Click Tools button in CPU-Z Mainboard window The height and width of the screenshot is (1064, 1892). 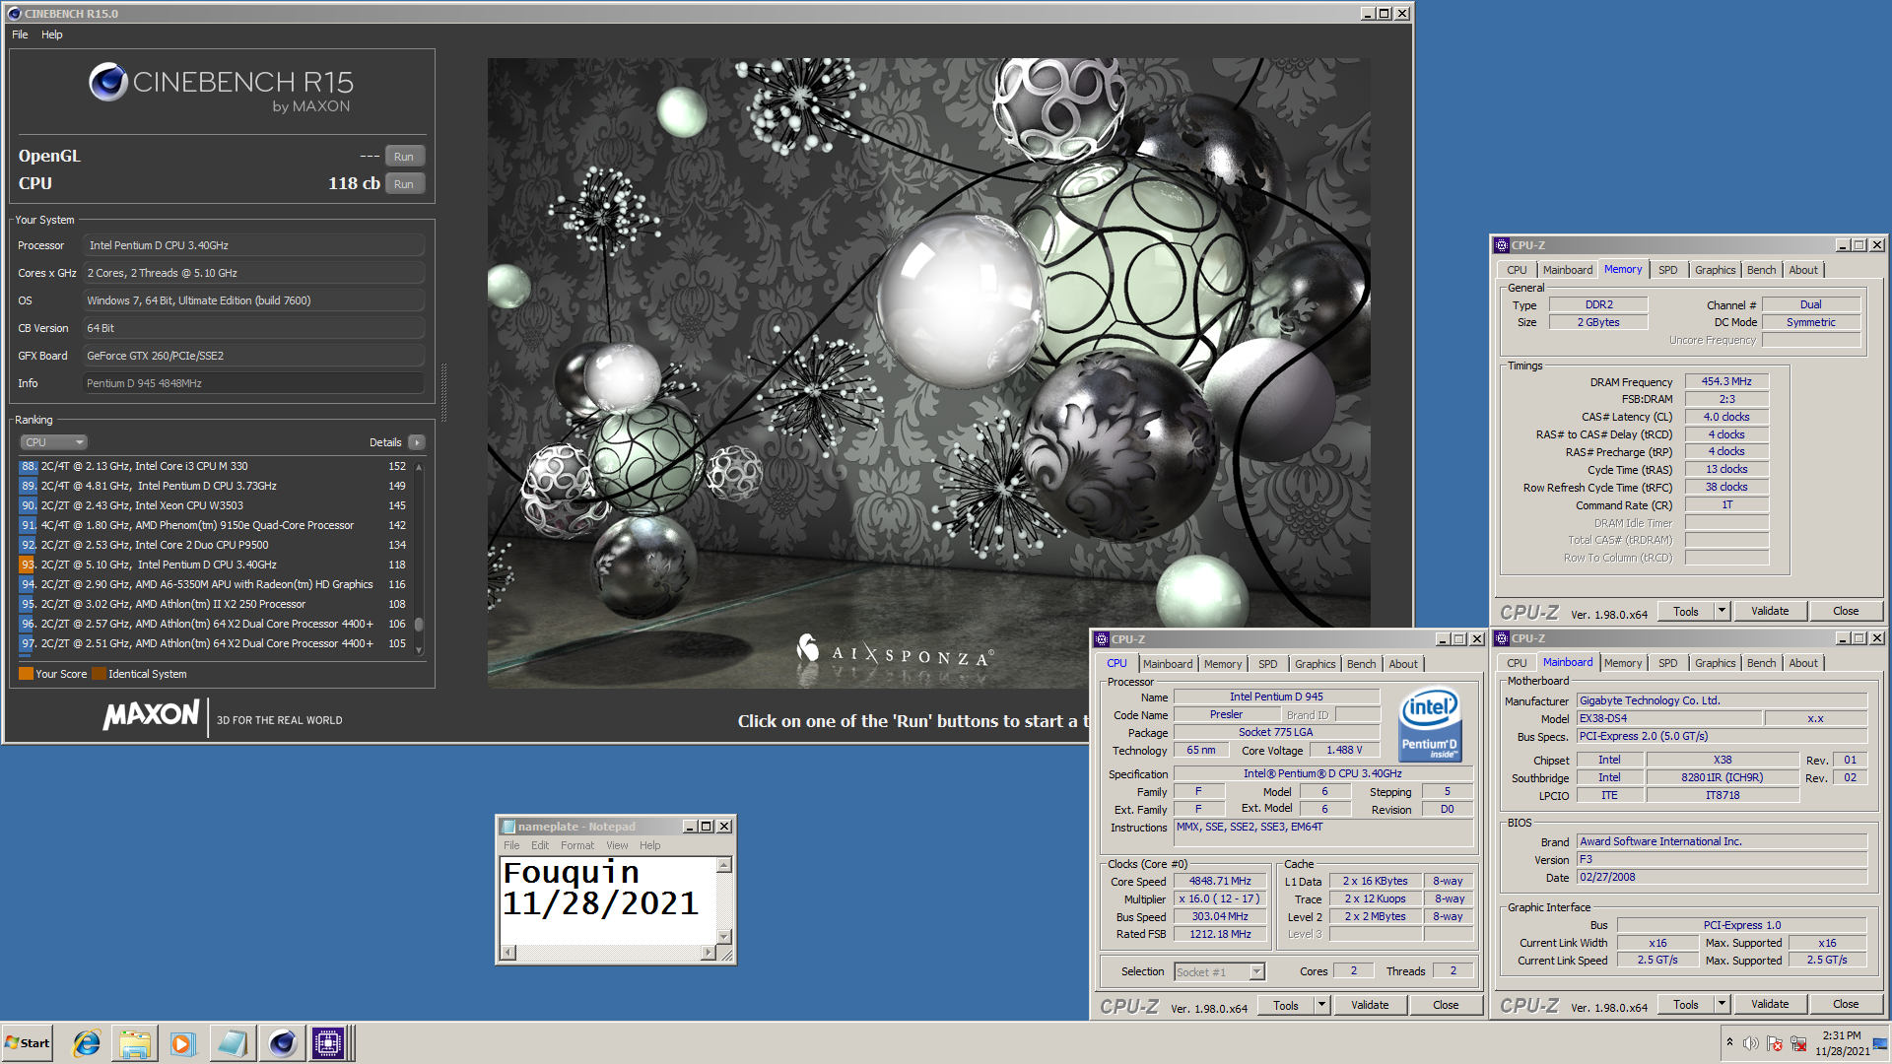click(x=1686, y=1004)
